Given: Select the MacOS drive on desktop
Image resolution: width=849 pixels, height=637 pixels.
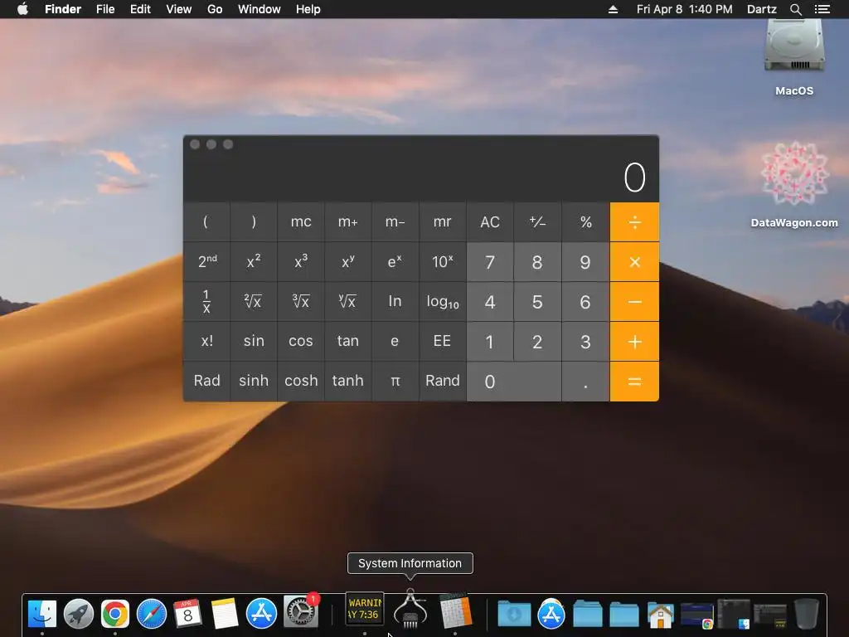Looking at the screenshot, I should [x=794, y=57].
